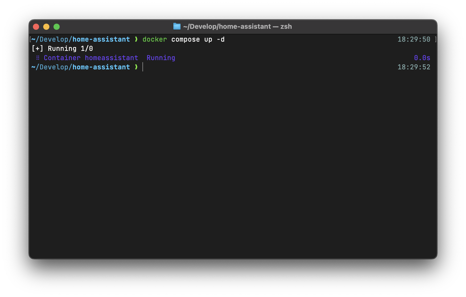This screenshot has height=297, width=466.
Task: Click the word compose in the command
Action: 185,39
